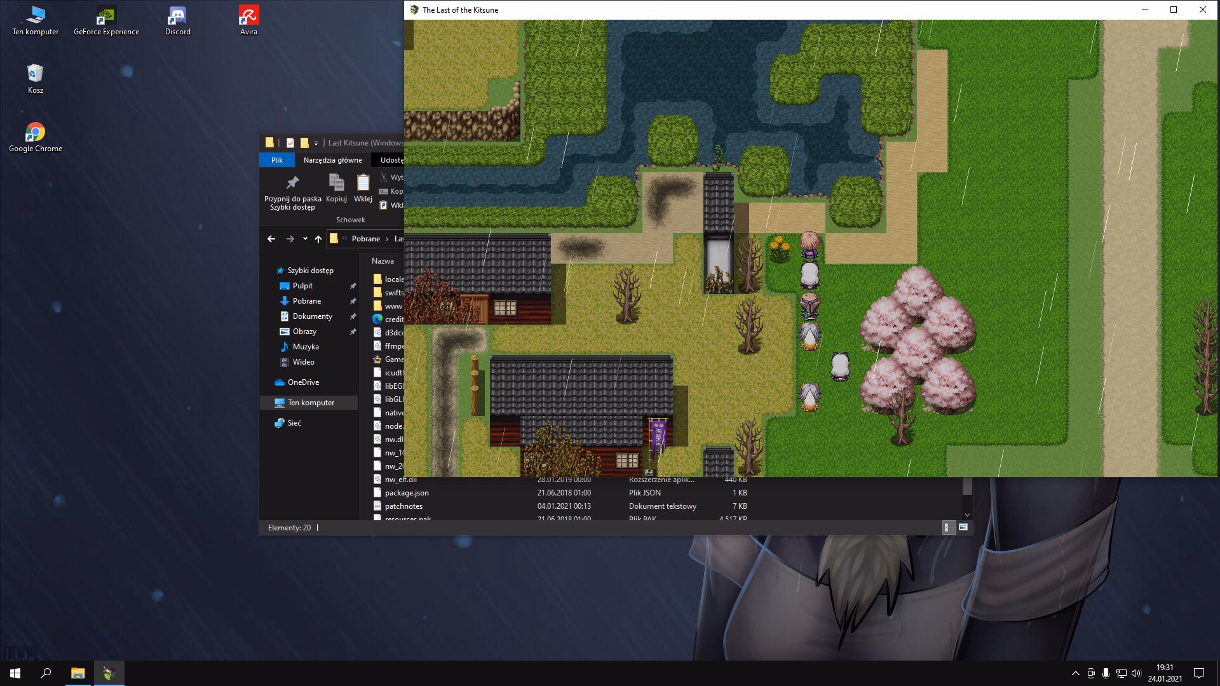Switch Explorer to details view

tap(947, 528)
